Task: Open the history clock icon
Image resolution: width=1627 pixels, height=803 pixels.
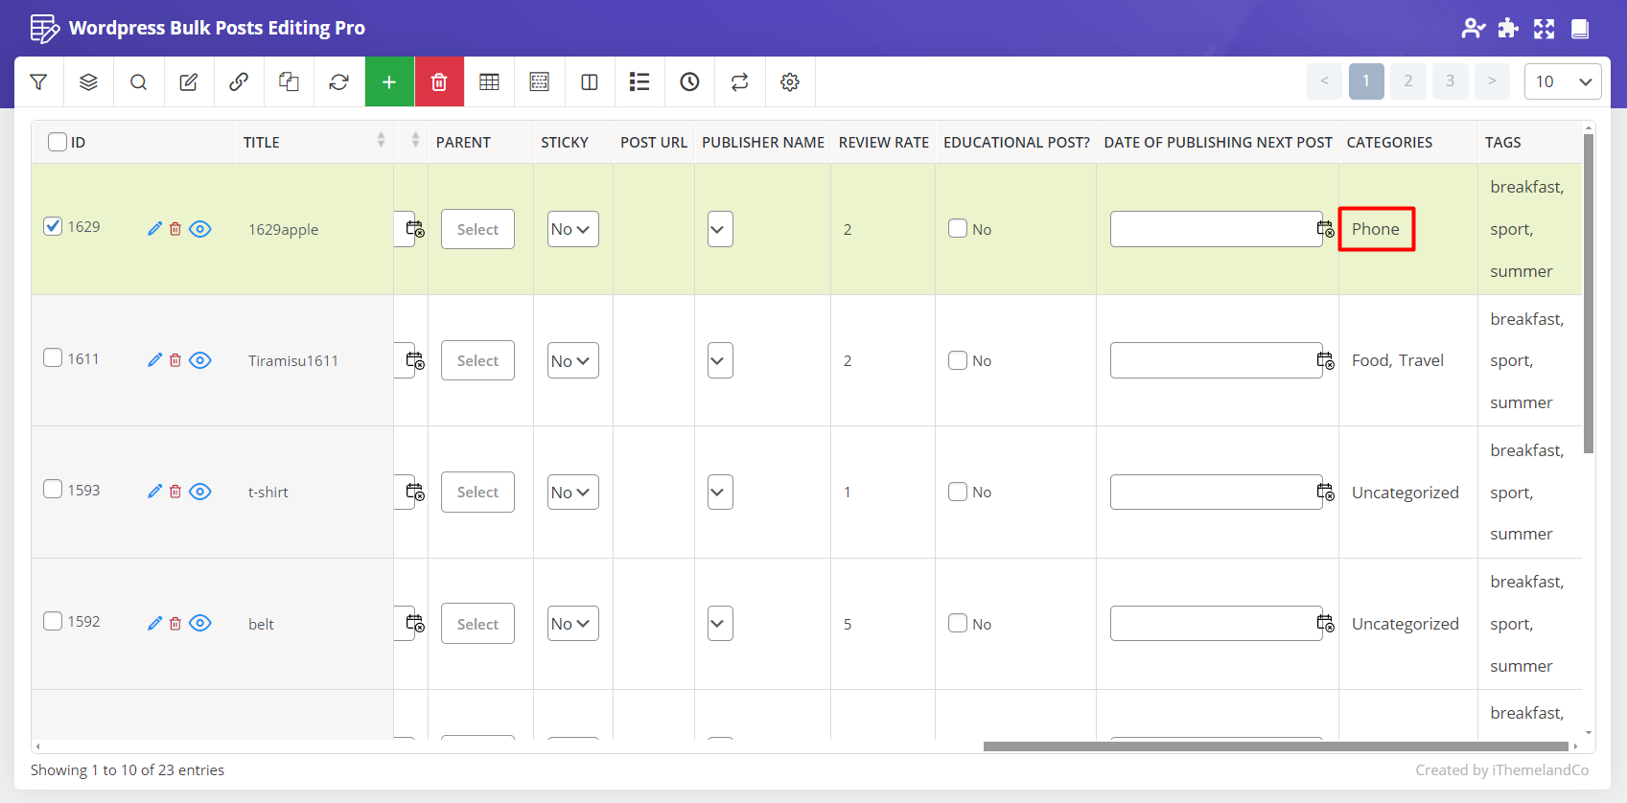Action: (x=689, y=82)
